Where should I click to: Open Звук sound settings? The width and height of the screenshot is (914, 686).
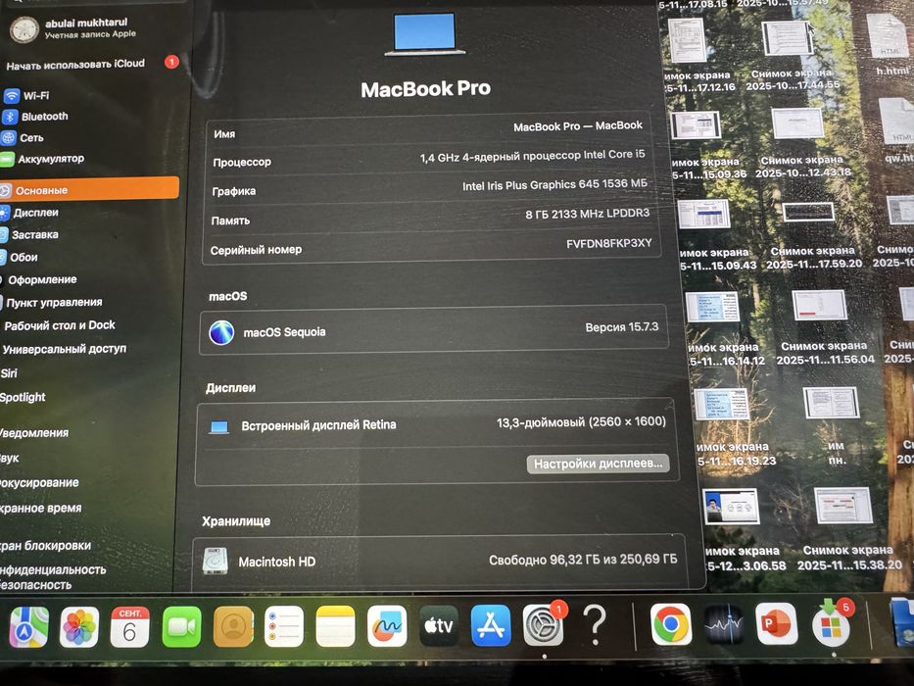point(10,459)
